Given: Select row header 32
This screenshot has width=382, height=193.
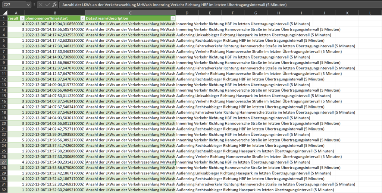Looking at the screenshot, I should point(4,190).
